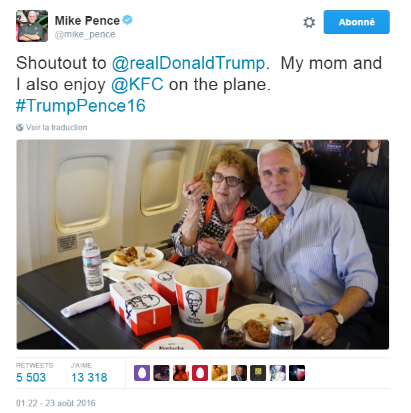Open Mike Pence's profile avatar
The width and height of the screenshot is (411, 413).
(x=32, y=26)
